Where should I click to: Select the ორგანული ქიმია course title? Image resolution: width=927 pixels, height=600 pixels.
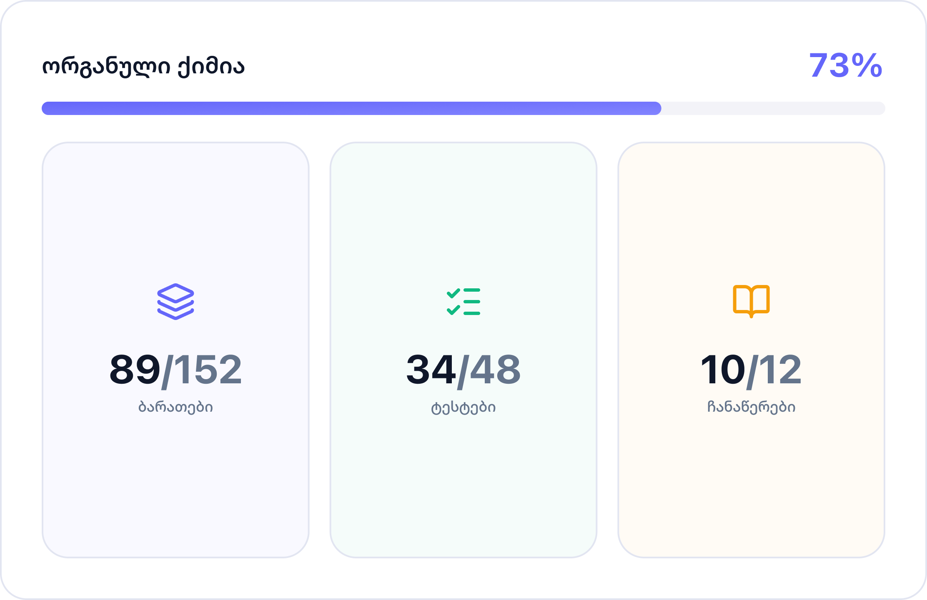pyautogui.click(x=143, y=67)
